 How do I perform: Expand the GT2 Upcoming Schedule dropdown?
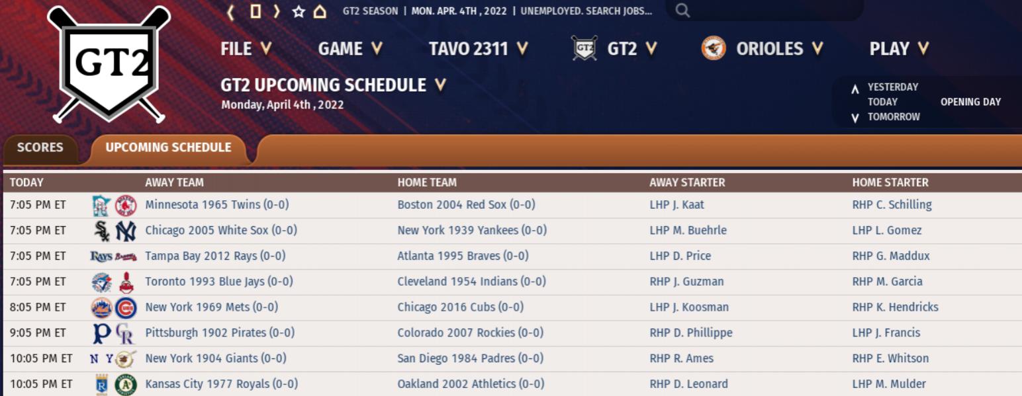(x=333, y=85)
